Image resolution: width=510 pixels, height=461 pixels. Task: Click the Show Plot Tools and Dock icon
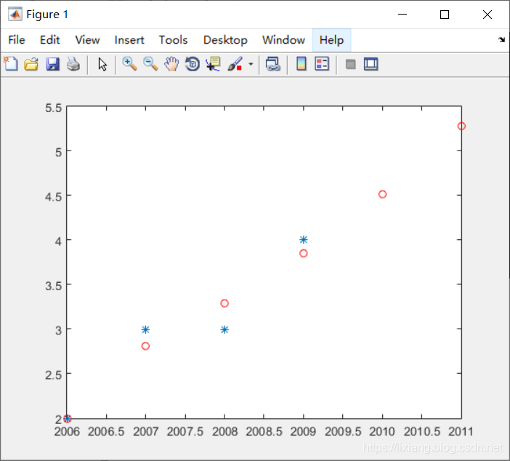371,64
